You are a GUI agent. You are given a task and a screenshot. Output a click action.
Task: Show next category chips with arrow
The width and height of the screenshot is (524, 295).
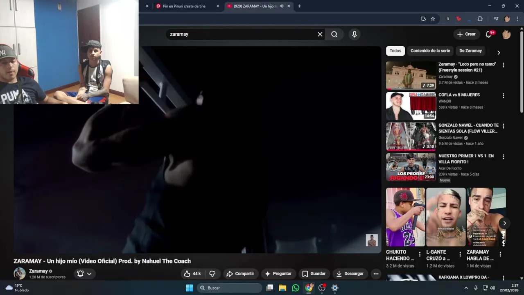[x=498, y=52]
